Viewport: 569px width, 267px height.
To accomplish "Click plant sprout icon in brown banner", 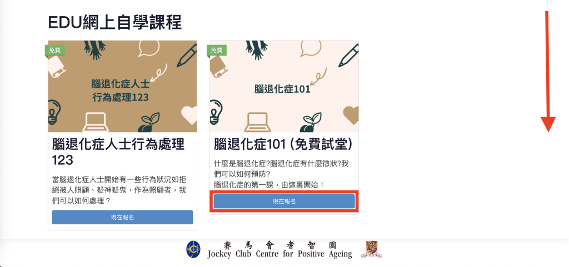I will (148, 123).
